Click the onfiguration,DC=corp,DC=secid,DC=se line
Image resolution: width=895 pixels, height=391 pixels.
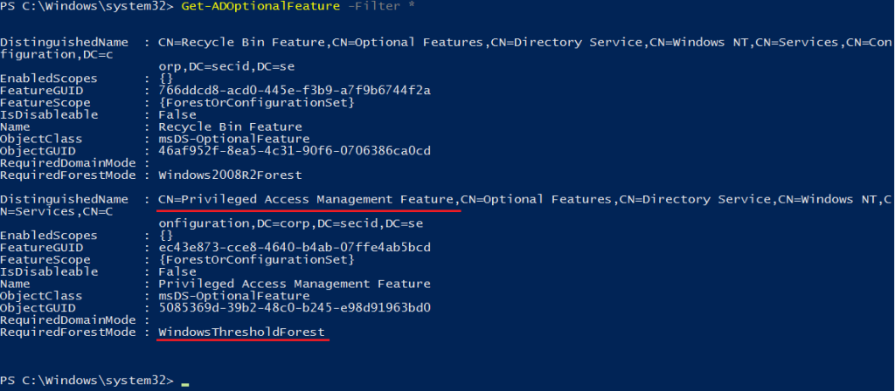290,223
